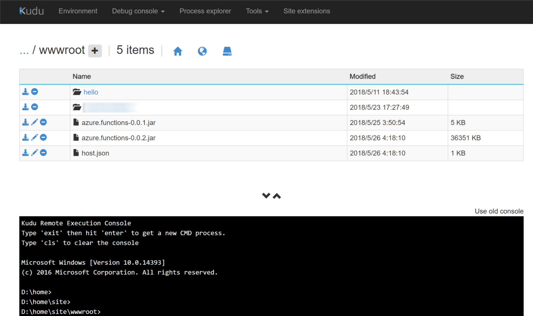
Task: Edit host.json with pencil icon
Action: (34, 153)
